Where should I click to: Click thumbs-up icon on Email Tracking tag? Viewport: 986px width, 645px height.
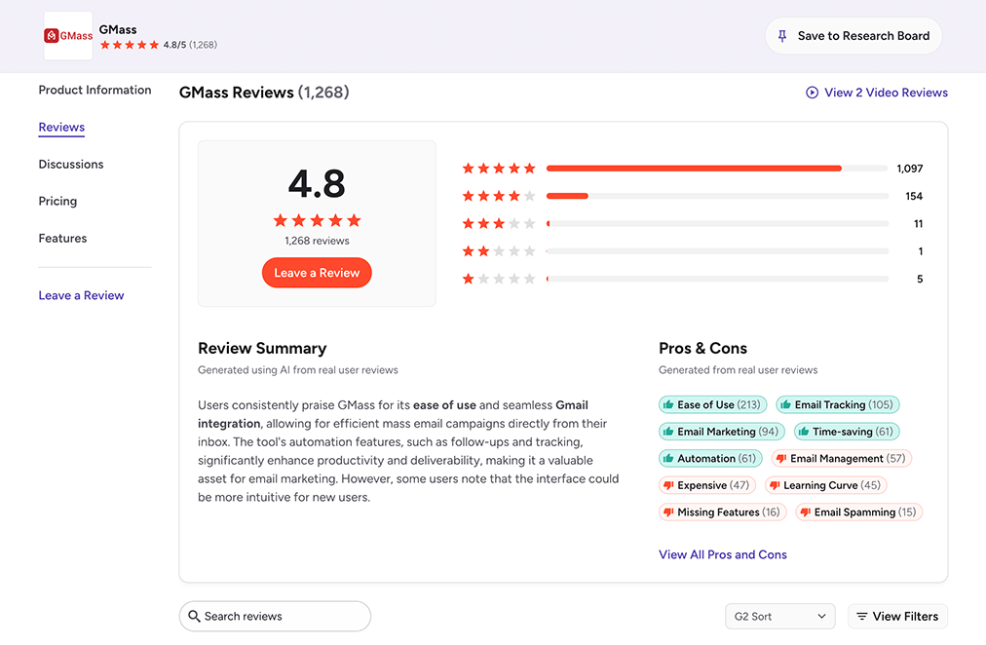[x=786, y=405]
